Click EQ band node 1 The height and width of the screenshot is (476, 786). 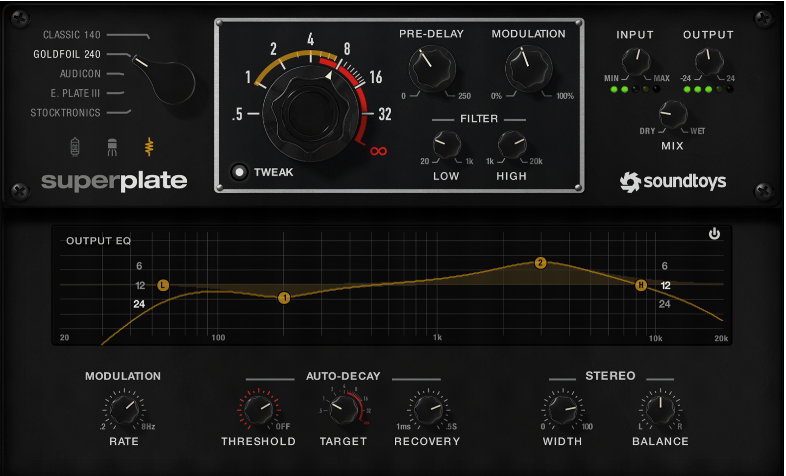coord(284,298)
